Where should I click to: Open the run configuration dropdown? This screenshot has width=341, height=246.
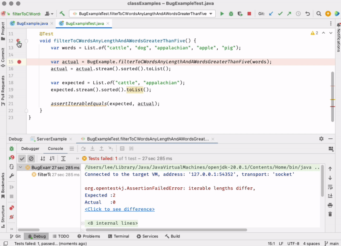pos(142,14)
